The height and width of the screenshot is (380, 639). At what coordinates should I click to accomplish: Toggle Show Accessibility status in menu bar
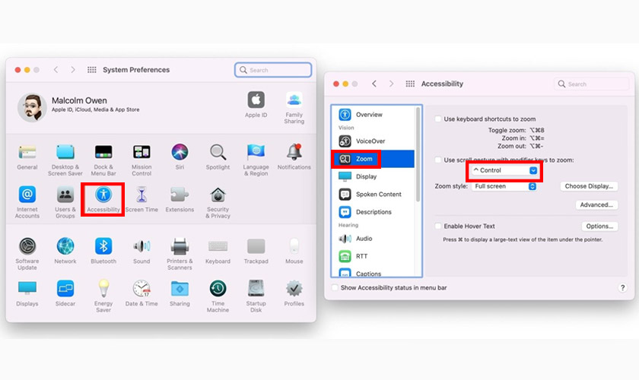click(335, 287)
